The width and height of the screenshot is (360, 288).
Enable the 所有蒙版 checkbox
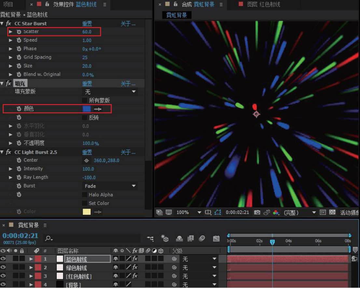click(x=85, y=100)
